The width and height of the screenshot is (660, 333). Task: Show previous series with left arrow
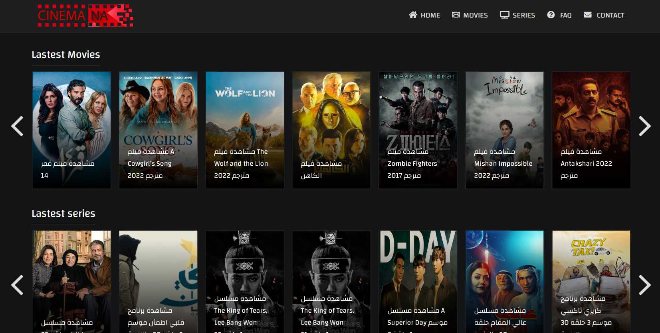[x=17, y=285]
